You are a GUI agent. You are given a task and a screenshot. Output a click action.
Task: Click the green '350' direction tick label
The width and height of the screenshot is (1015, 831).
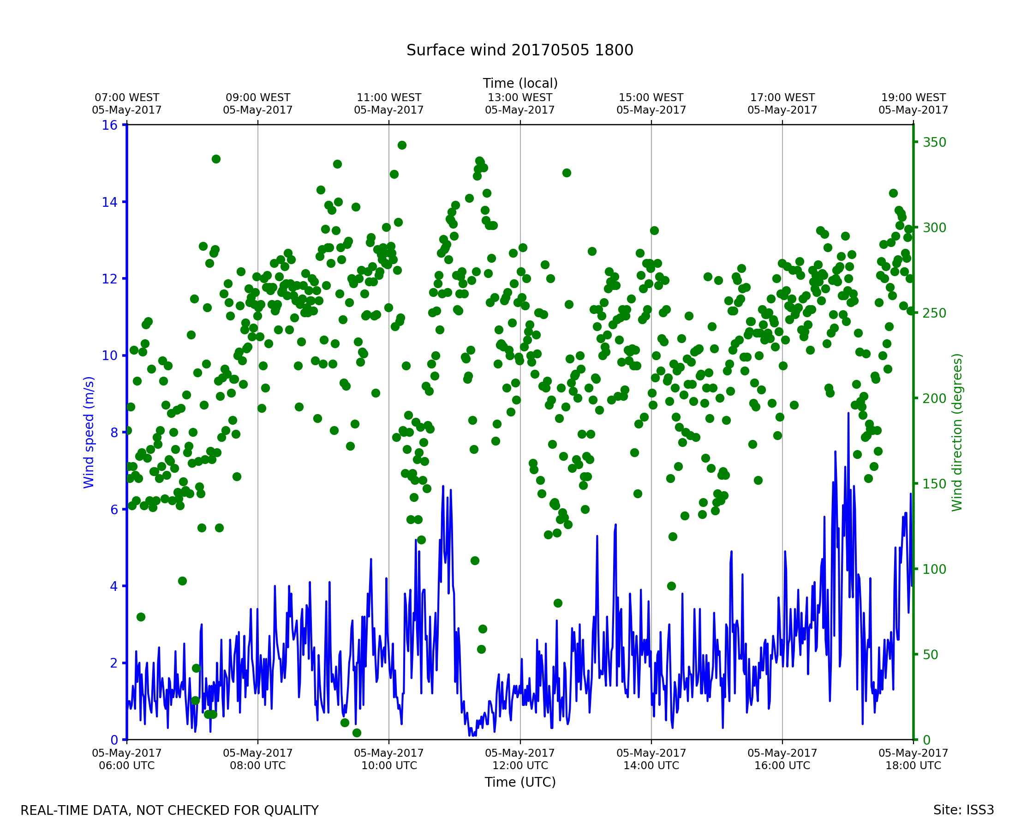coord(934,142)
